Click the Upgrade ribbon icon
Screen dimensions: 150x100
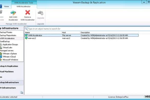(x=41, y=13)
